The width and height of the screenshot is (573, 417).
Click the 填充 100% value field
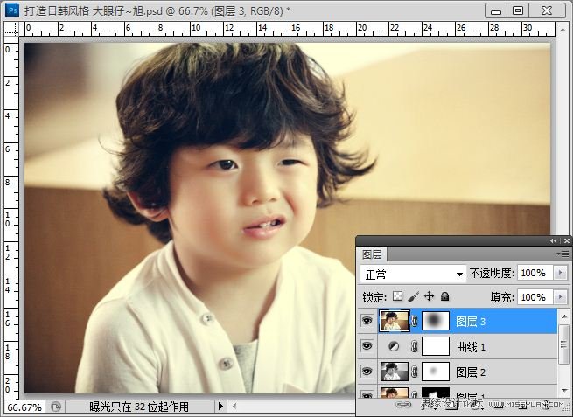tap(535, 297)
